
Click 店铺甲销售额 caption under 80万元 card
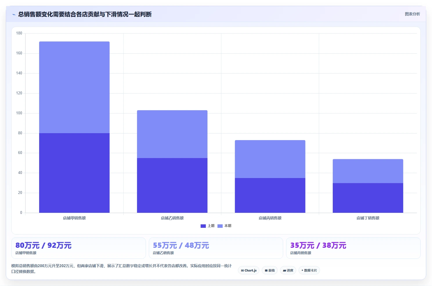[x=26, y=253]
